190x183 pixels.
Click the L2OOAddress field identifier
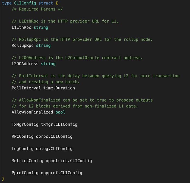(25, 64)
